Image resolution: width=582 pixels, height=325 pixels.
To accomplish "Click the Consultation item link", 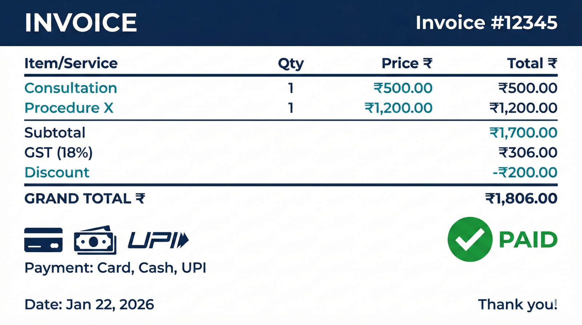I will (71, 88).
